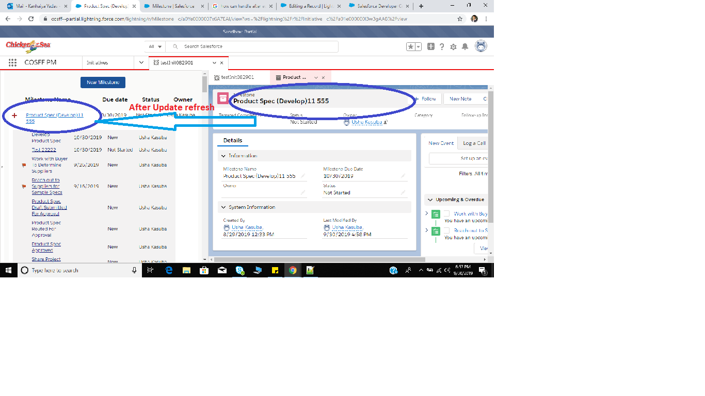Screen dimensions: 705x396
Task: Reload the page in Chrome
Action: (x=31, y=19)
